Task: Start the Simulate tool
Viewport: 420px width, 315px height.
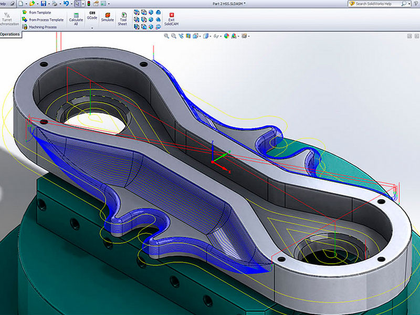Action: (108, 17)
